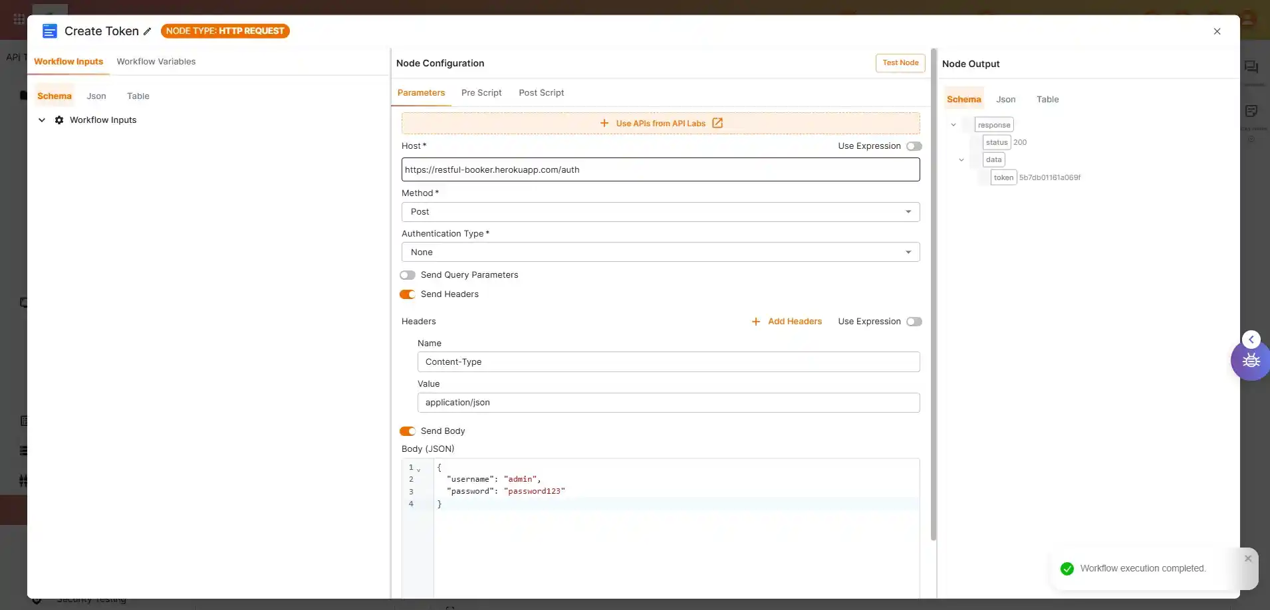Enable the Send Query Parameters toggle
The width and height of the screenshot is (1270, 610).
point(408,275)
